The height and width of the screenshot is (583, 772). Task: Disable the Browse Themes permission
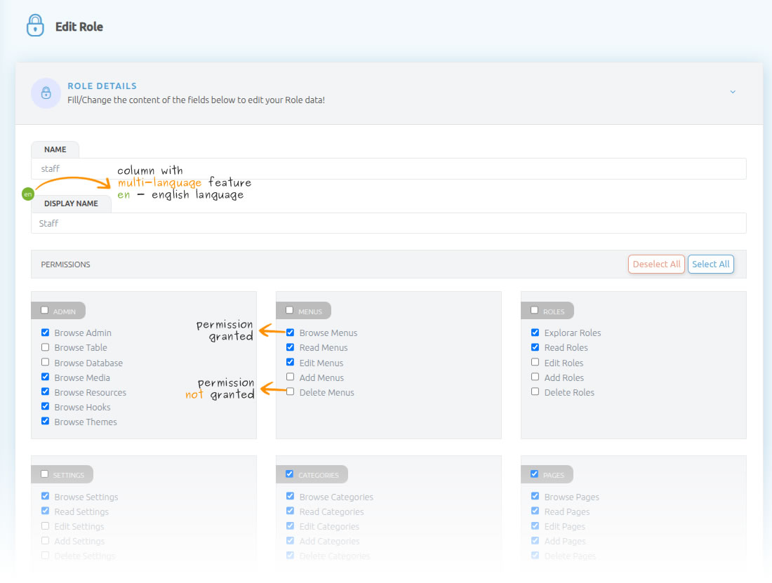(x=46, y=421)
